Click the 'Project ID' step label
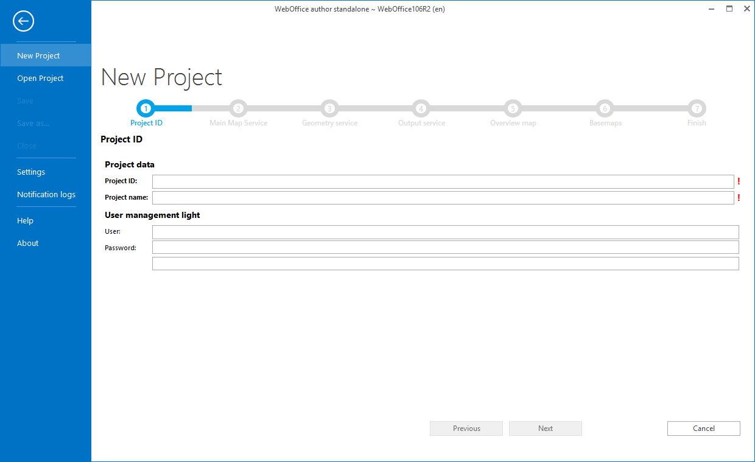Image resolution: width=755 pixels, height=462 pixels. click(x=146, y=123)
